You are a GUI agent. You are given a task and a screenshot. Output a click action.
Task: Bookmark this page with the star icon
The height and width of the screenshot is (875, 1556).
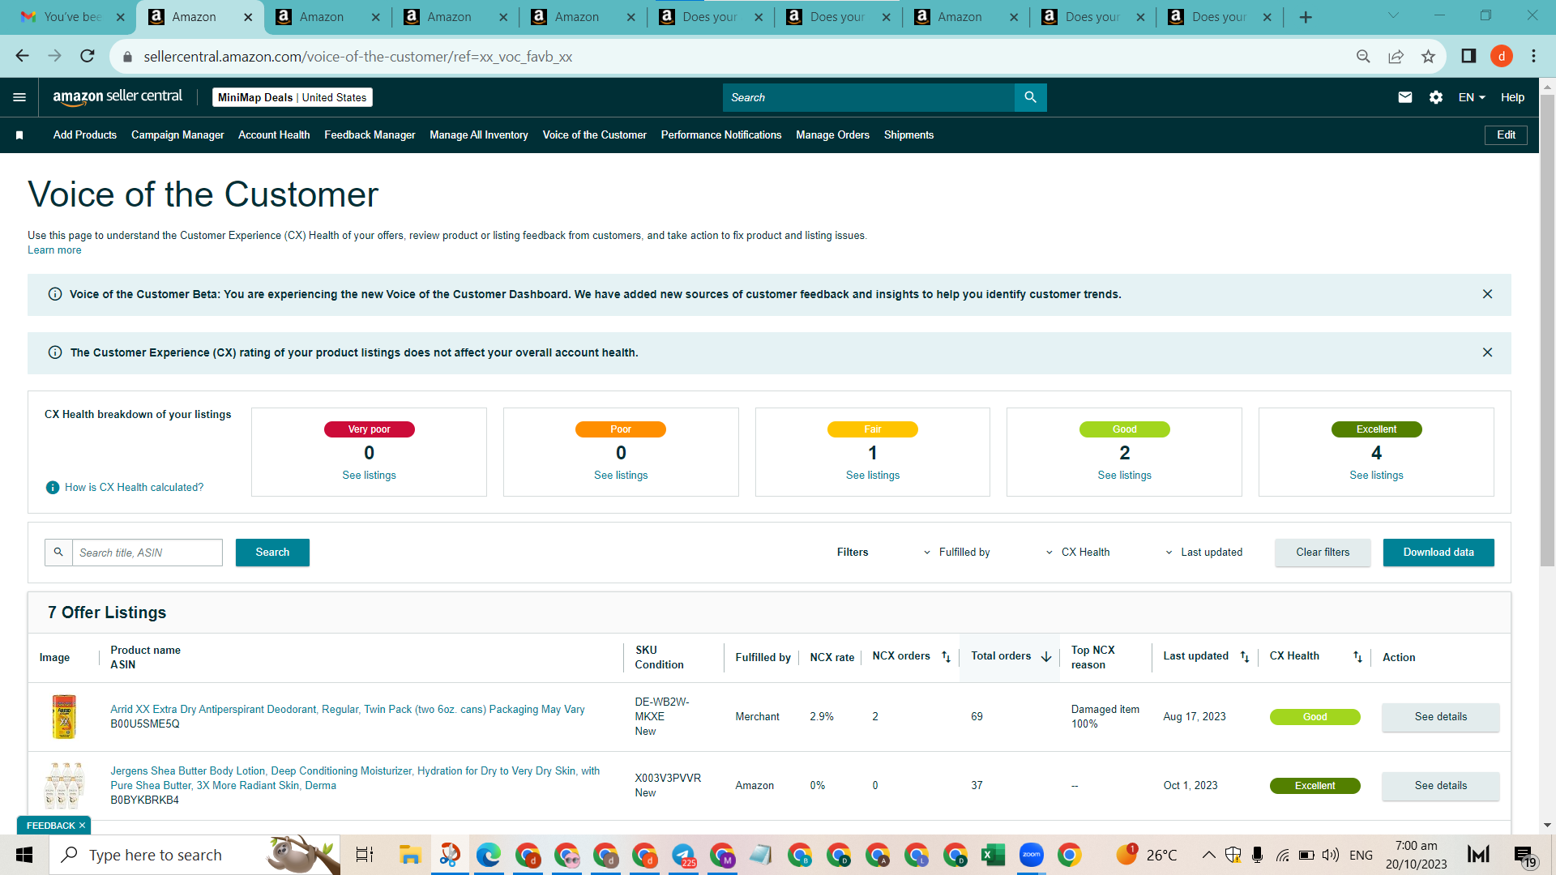[x=1428, y=56]
